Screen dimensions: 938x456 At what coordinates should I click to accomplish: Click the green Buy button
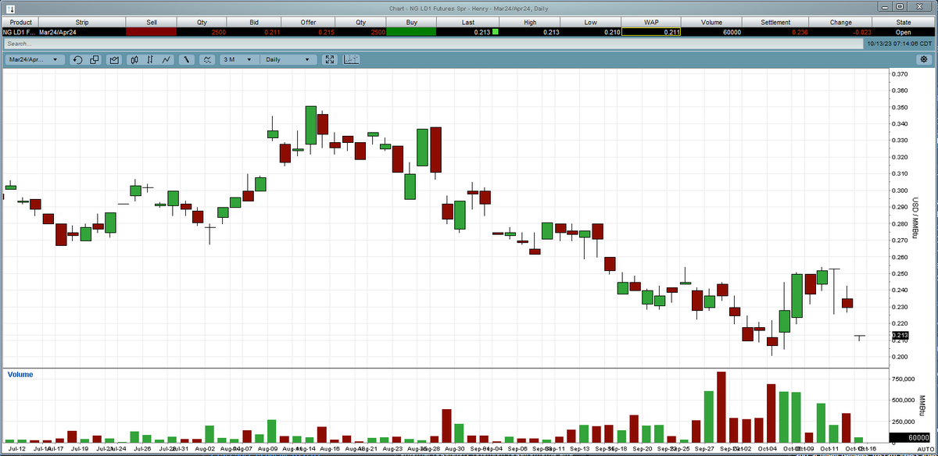410,32
